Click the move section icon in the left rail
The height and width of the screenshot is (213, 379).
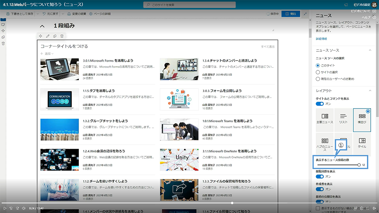[x=3, y=31]
